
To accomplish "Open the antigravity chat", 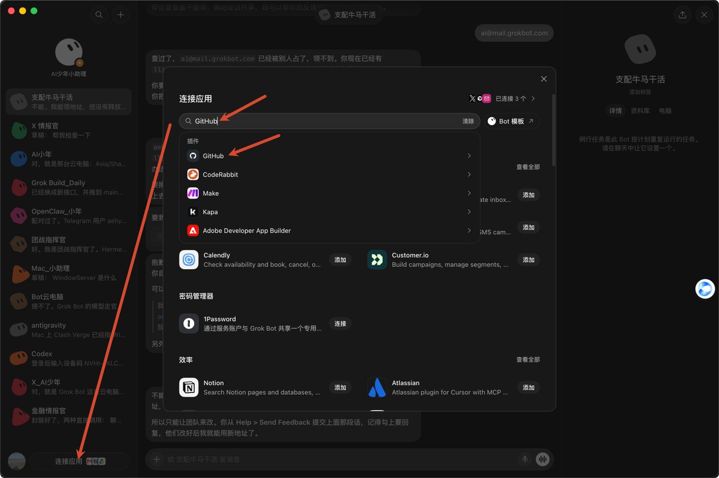I will tap(68, 330).
